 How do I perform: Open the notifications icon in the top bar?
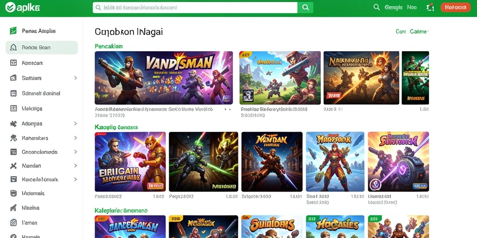click(430, 7)
